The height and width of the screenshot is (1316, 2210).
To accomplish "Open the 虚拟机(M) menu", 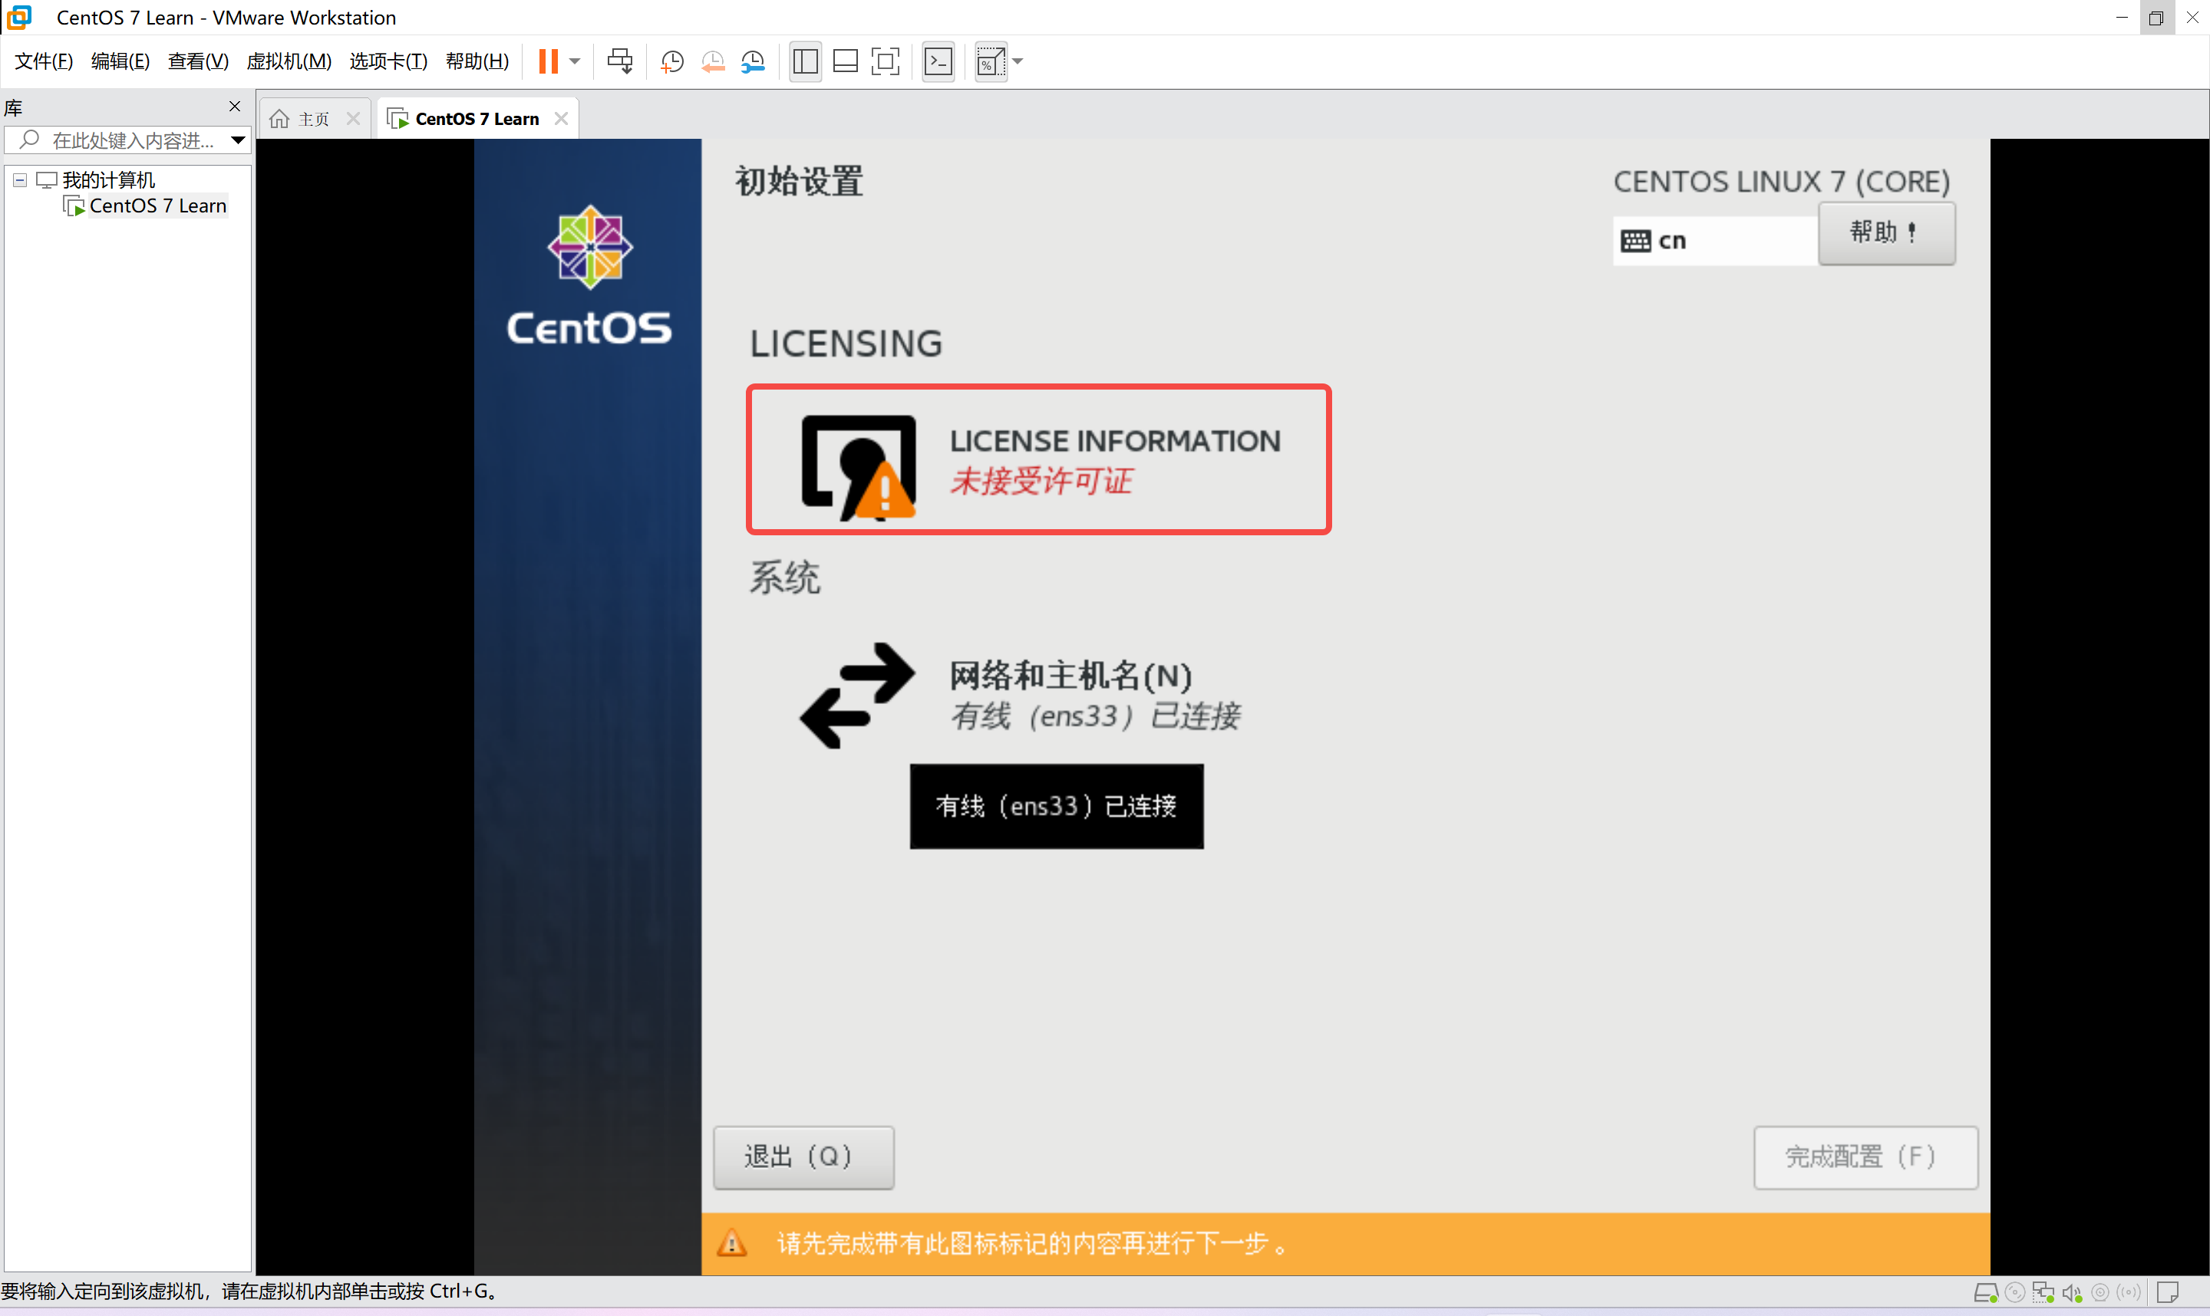I will pyautogui.click(x=289, y=61).
